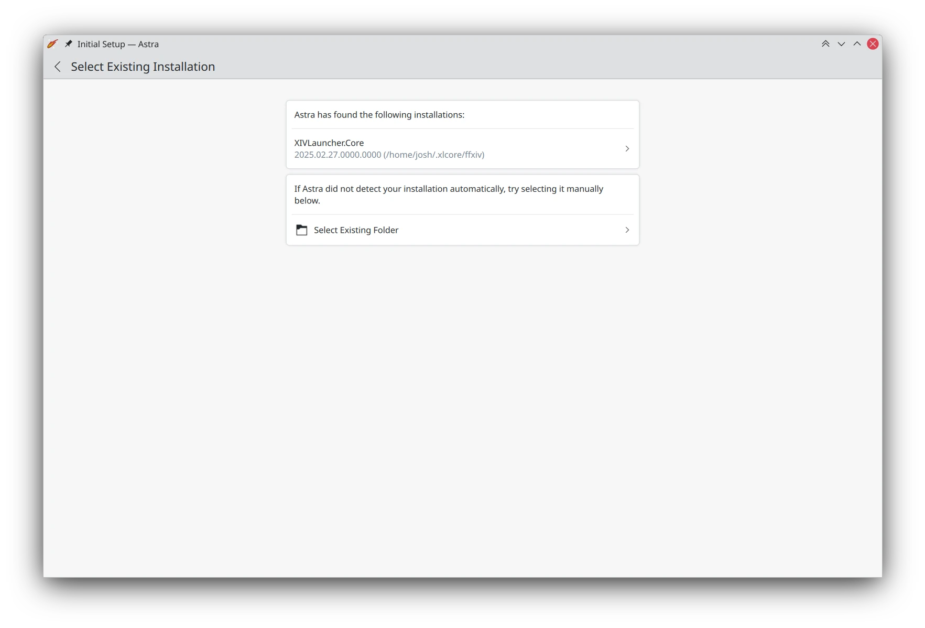Open the XIVLauncher.Core row chevron
The width and height of the screenshot is (925, 628).
coord(627,149)
